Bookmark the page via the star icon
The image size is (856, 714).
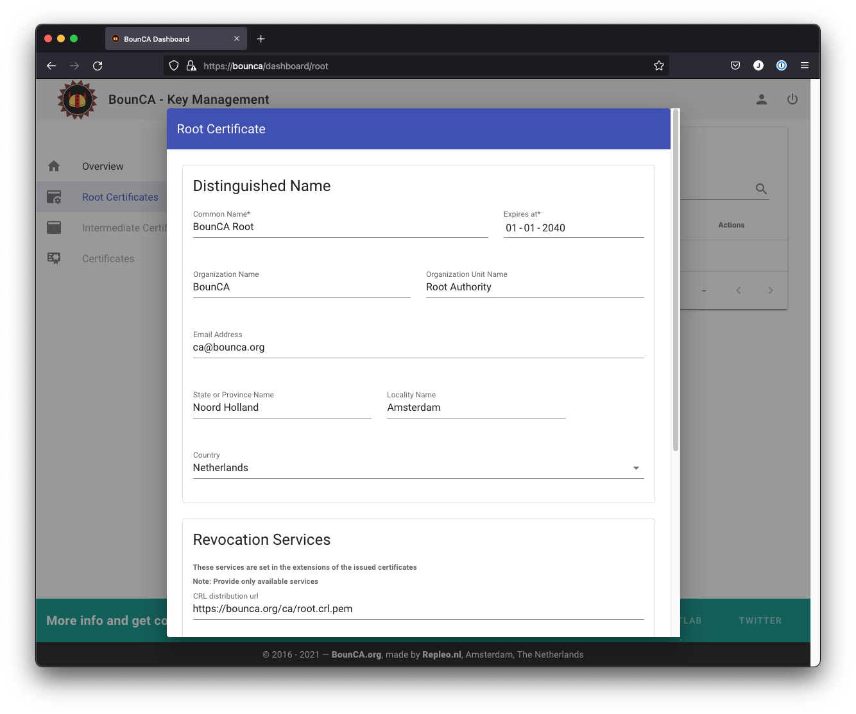pyautogui.click(x=658, y=65)
